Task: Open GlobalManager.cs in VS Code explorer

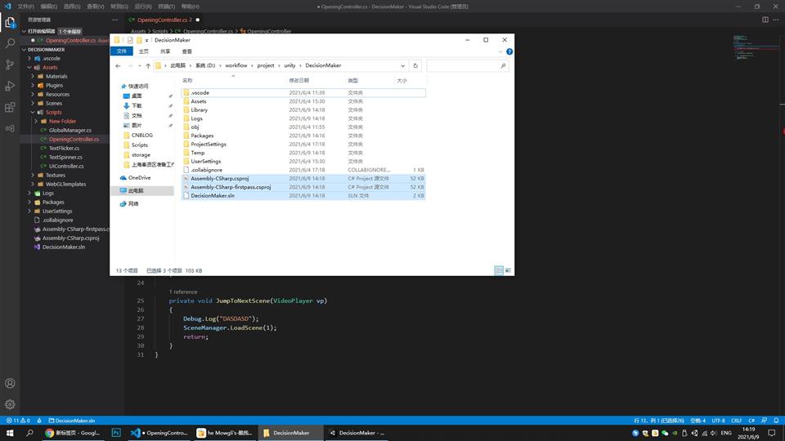Action: [70, 131]
